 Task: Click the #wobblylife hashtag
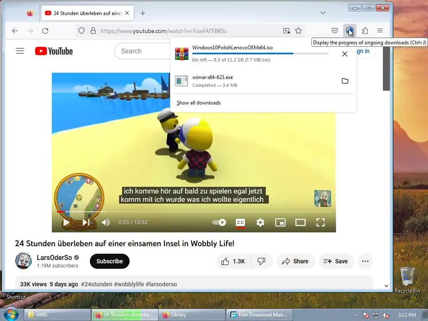pos(129,284)
